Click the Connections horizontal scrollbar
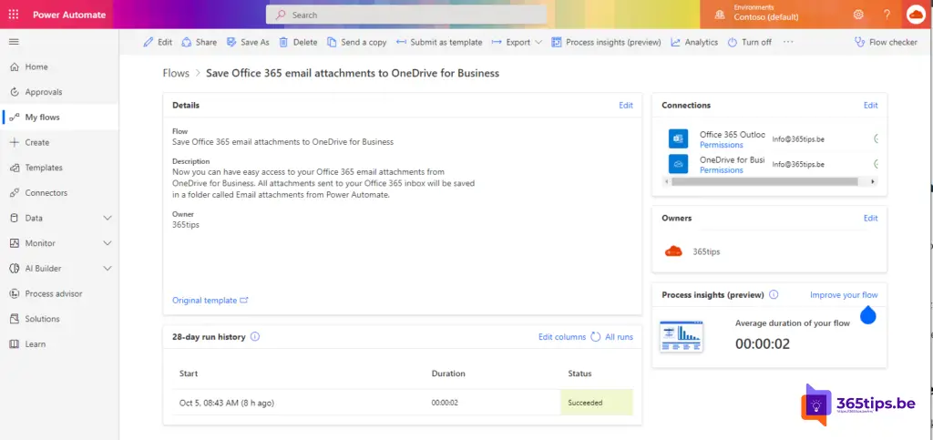Image resolution: width=933 pixels, height=440 pixels. (764, 181)
